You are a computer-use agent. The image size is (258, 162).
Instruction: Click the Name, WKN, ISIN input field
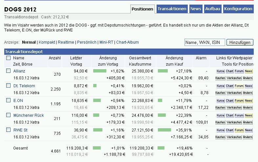[x=205, y=42]
